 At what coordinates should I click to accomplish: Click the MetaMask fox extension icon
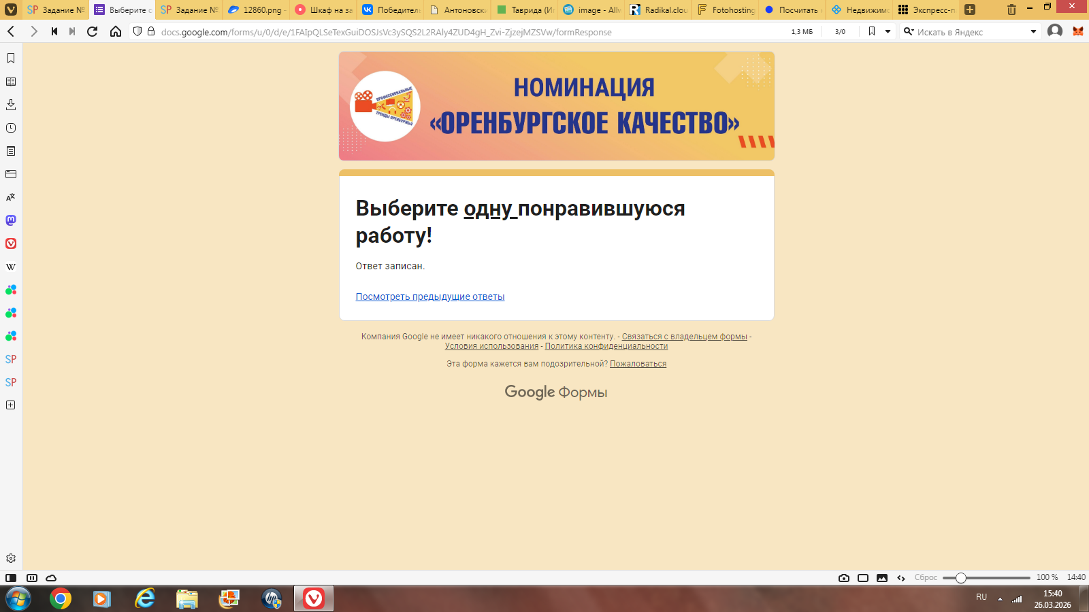click(1078, 31)
